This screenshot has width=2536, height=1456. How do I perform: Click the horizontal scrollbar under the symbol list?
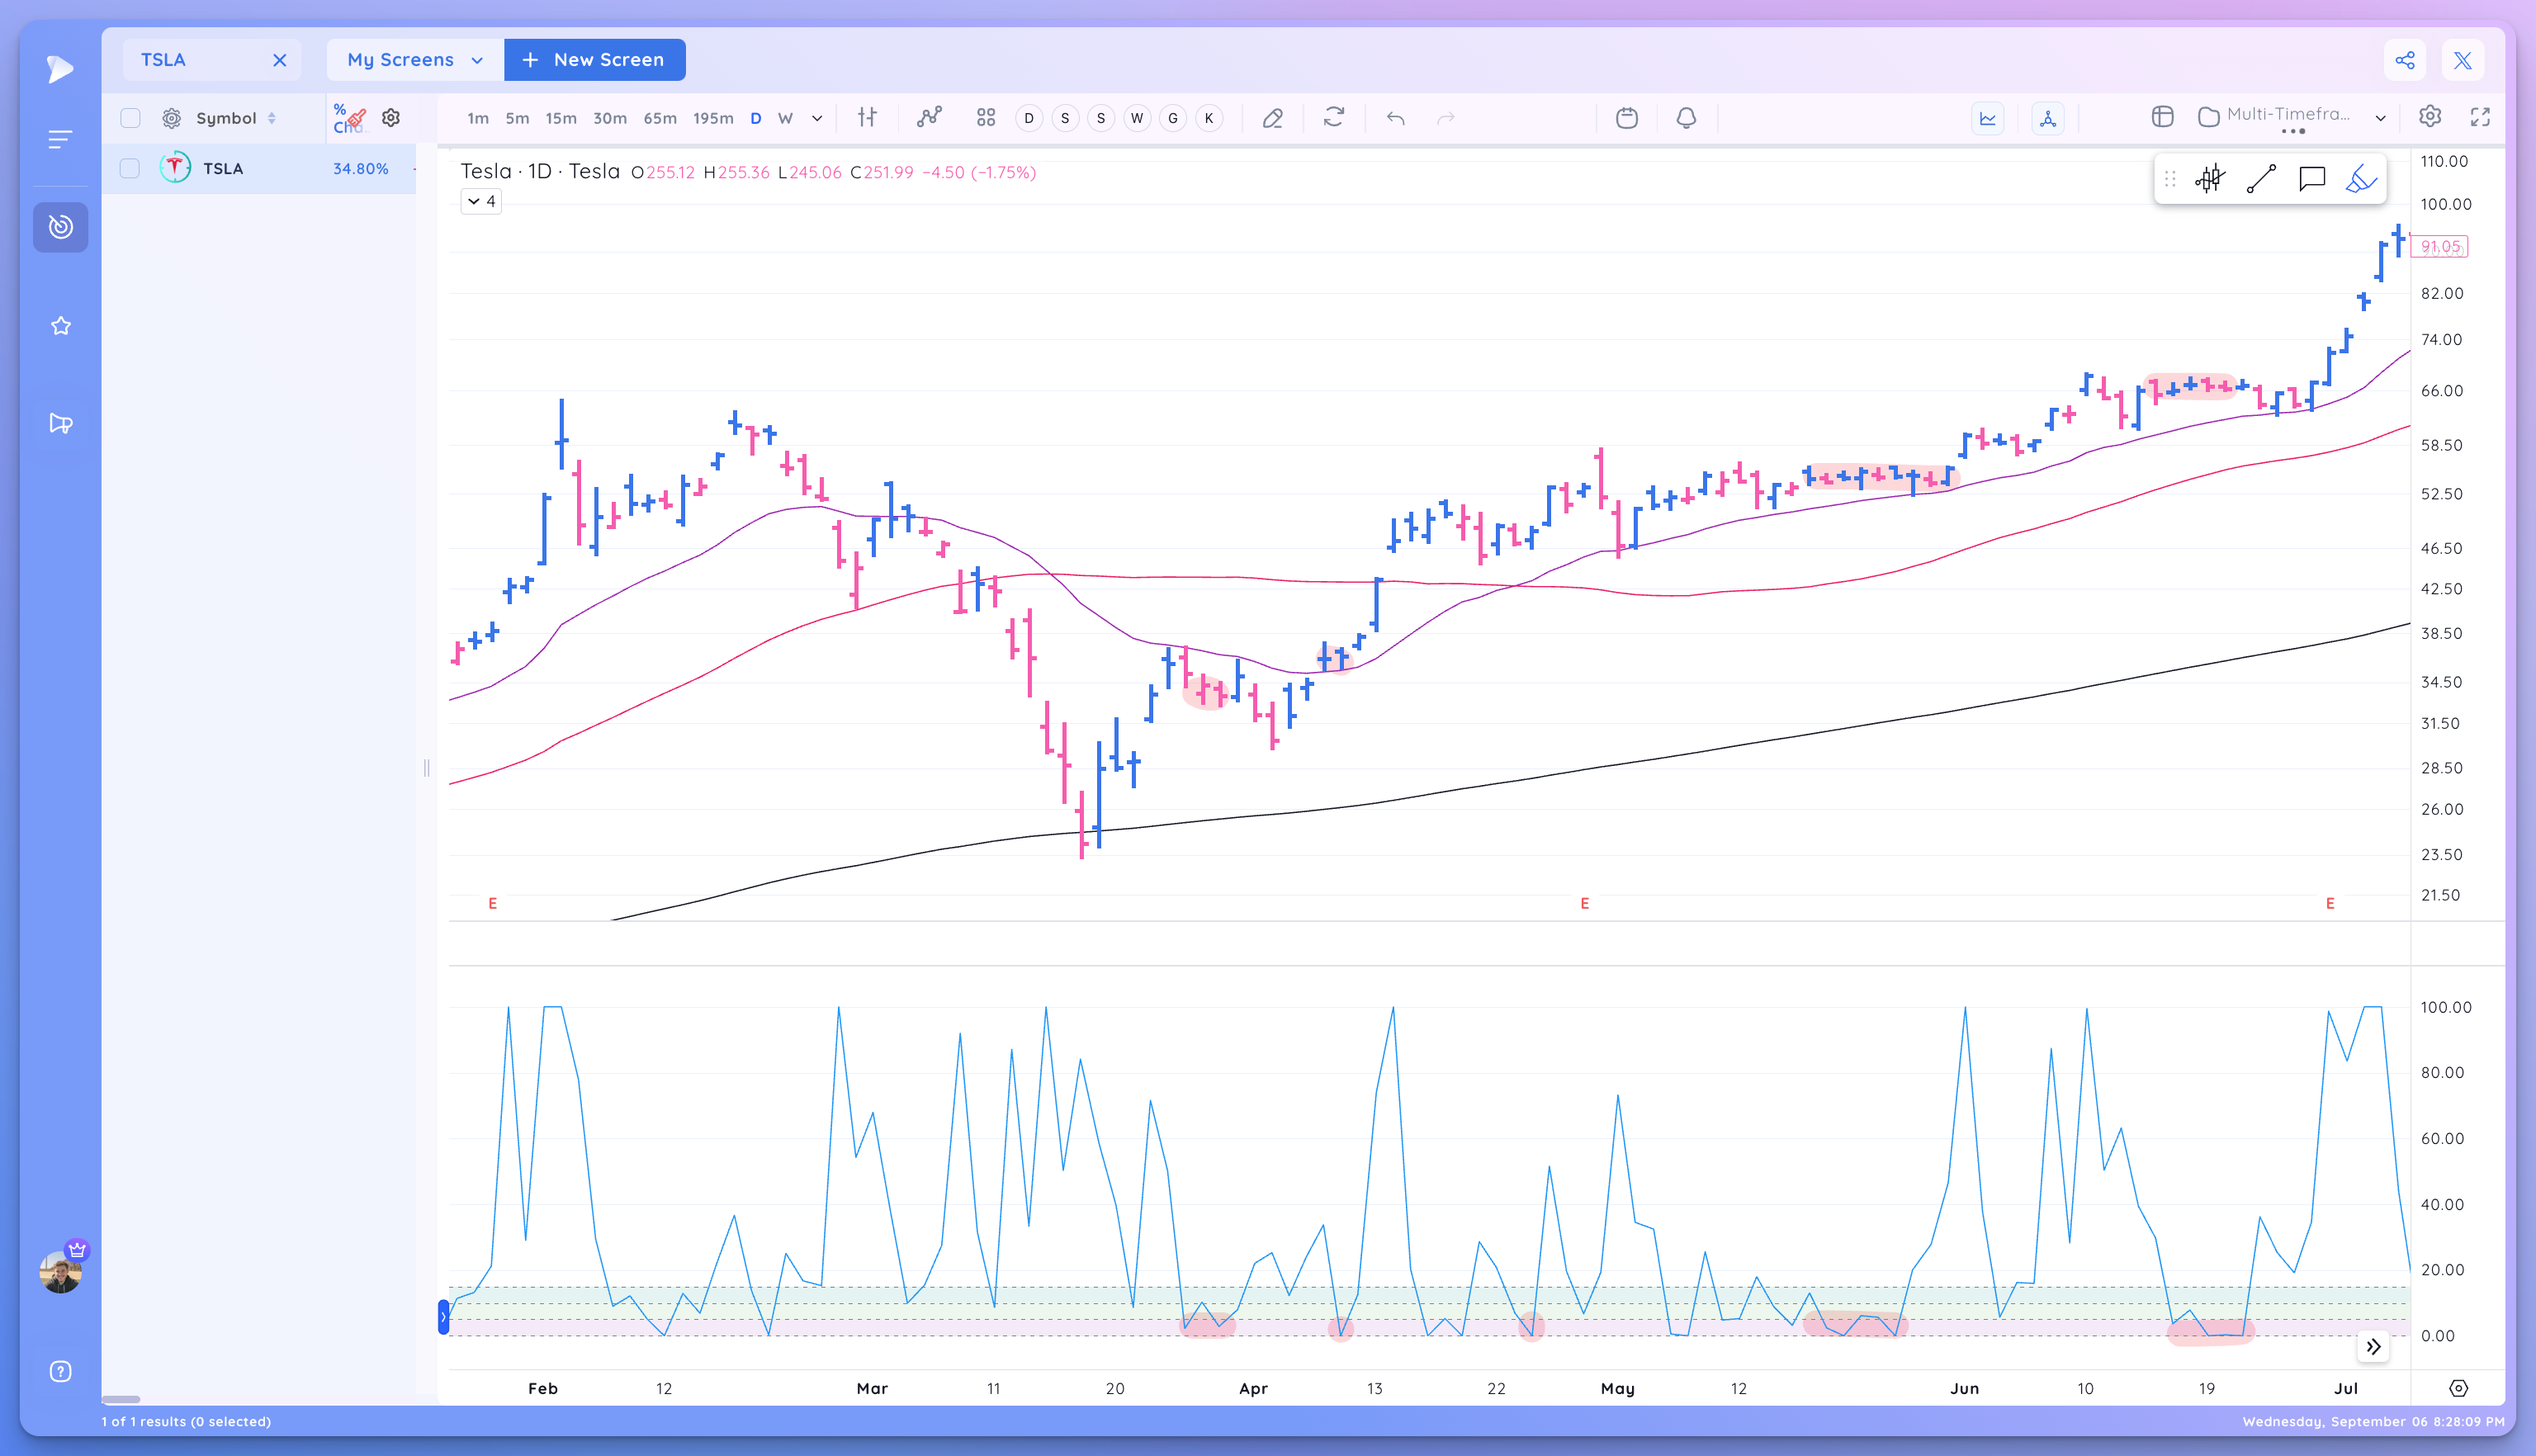click(121, 1399)
